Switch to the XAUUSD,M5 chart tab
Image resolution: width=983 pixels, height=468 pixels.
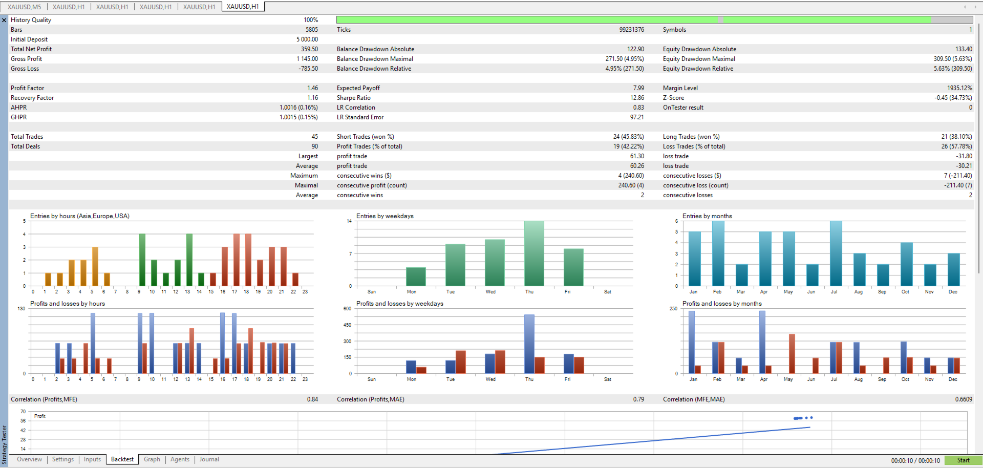pos(24,7)
